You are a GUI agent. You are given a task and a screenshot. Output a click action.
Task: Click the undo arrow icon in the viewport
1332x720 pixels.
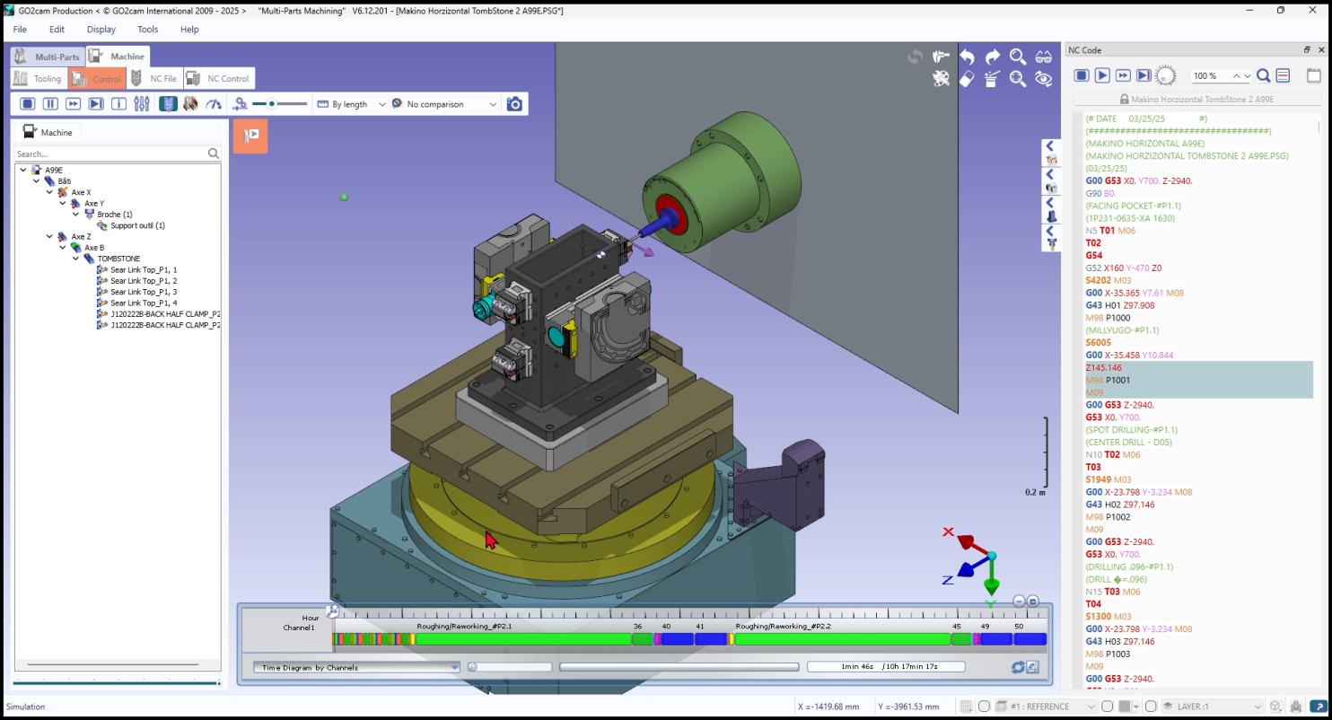pos(968,56)
